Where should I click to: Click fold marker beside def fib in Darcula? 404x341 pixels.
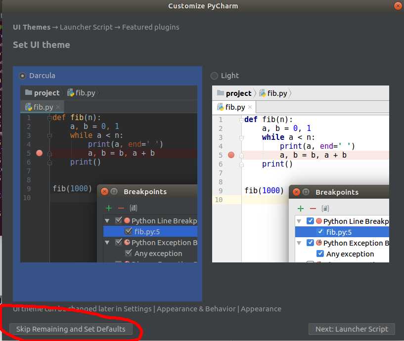pyautogui.click(x=50, y=118)
